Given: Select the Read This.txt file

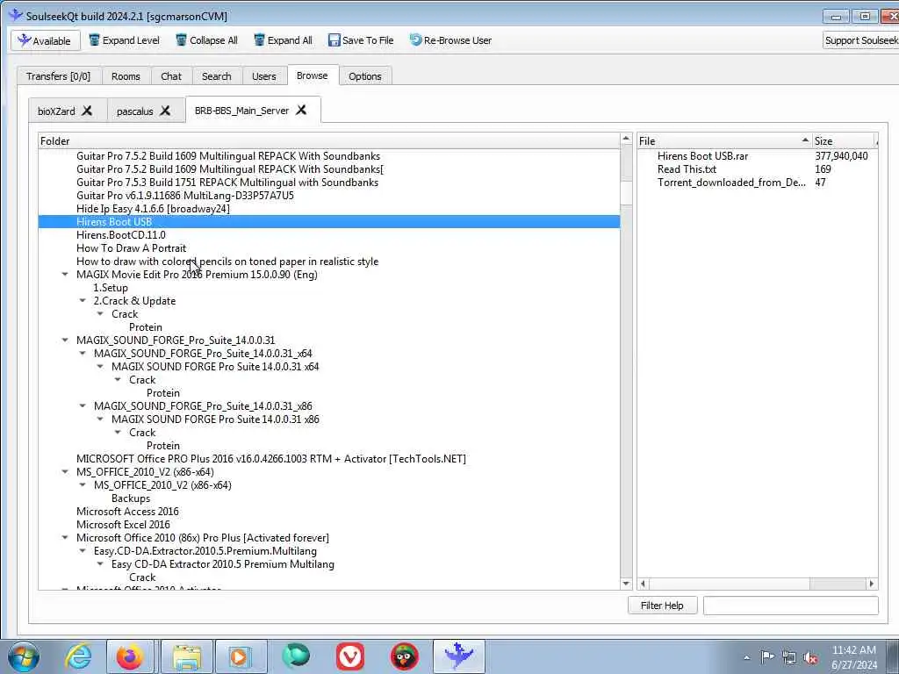Looking at the screenshot, I should coord(687,169).
